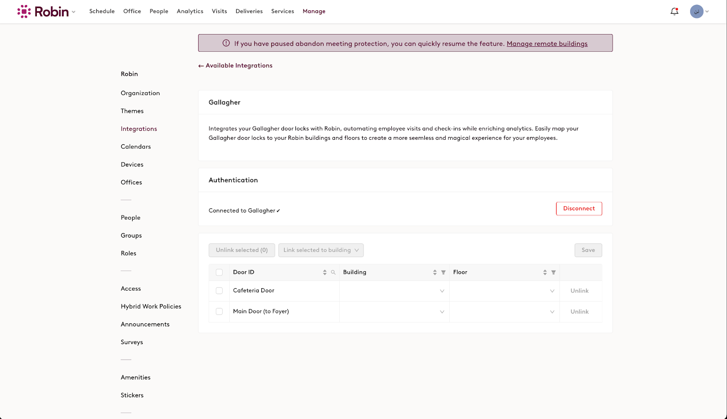
Task: Open People in the sidebar
Action: point(131,218)
